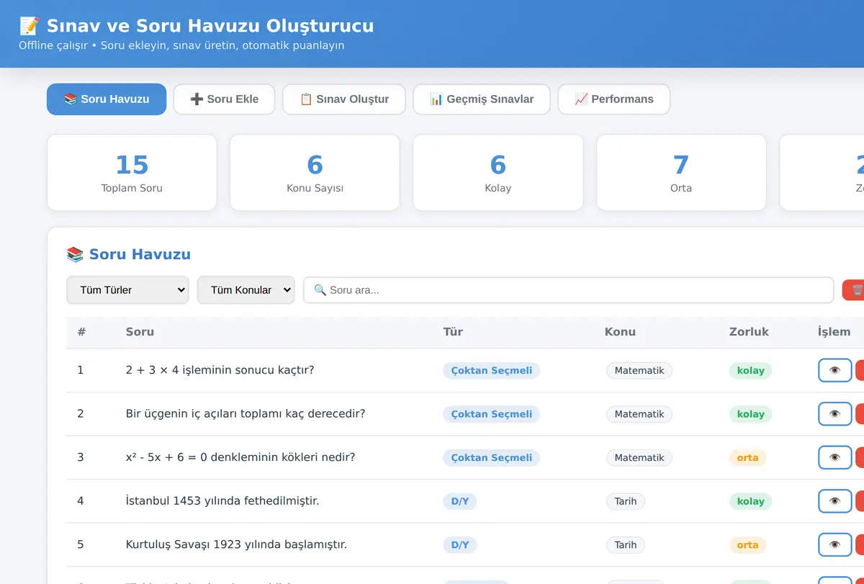View question 2 with the eye icon
The image size is (864, 584).
835,414
